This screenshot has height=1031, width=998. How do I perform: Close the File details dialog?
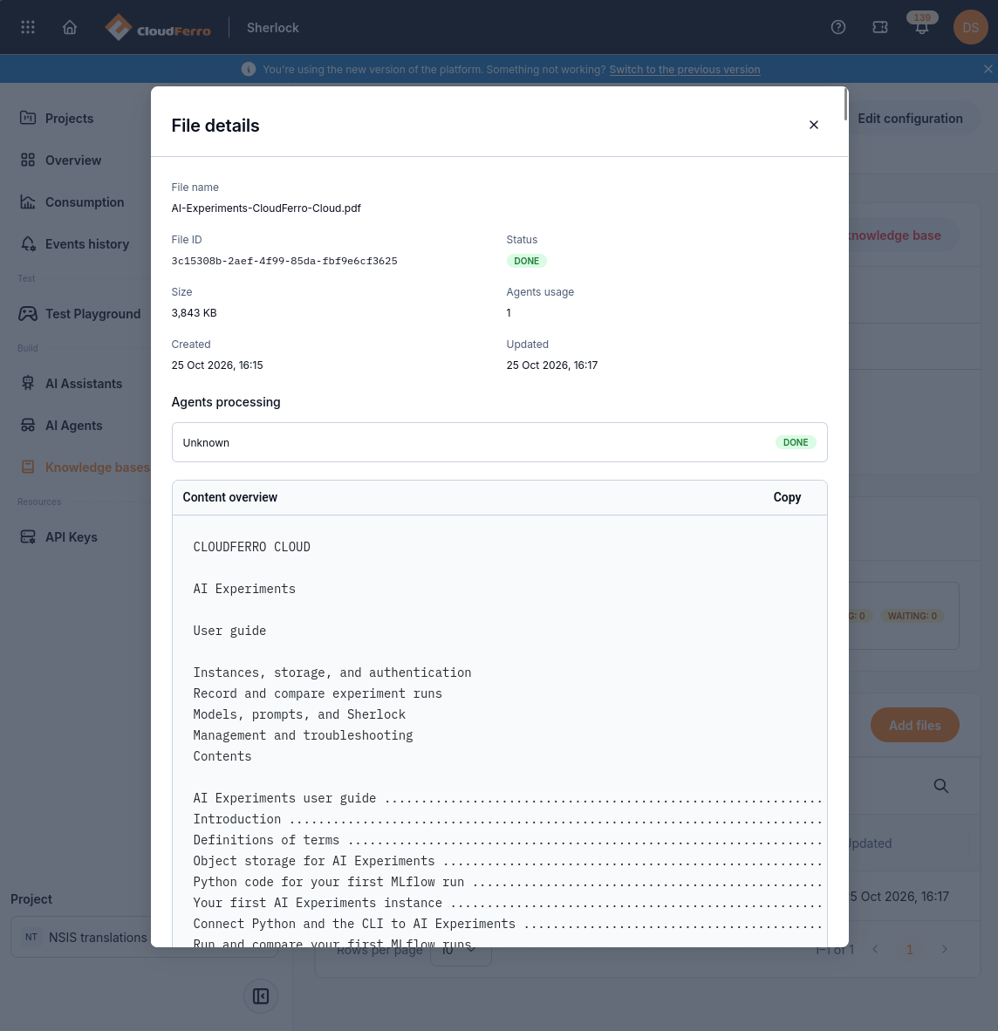[x=813, y=125]
